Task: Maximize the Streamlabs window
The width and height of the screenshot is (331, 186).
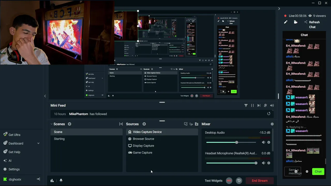Action: pos(320,3)
